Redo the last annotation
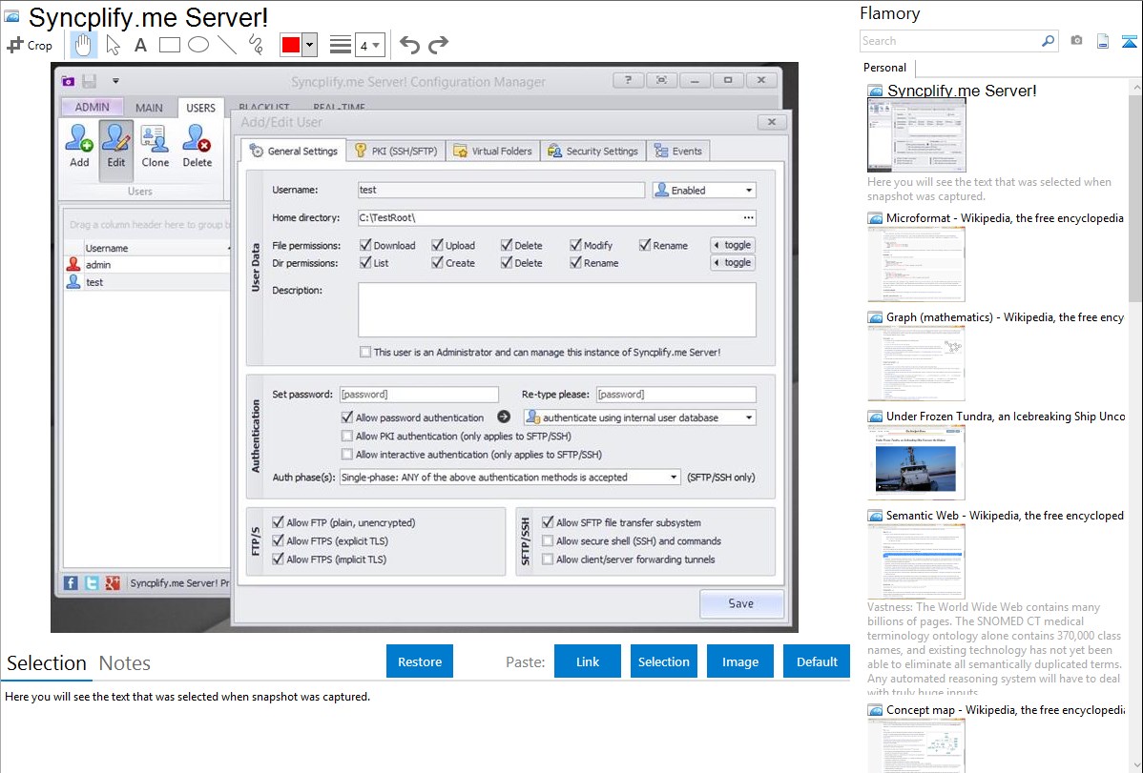Screen dimensions: 1143x773 click(438, 45)
